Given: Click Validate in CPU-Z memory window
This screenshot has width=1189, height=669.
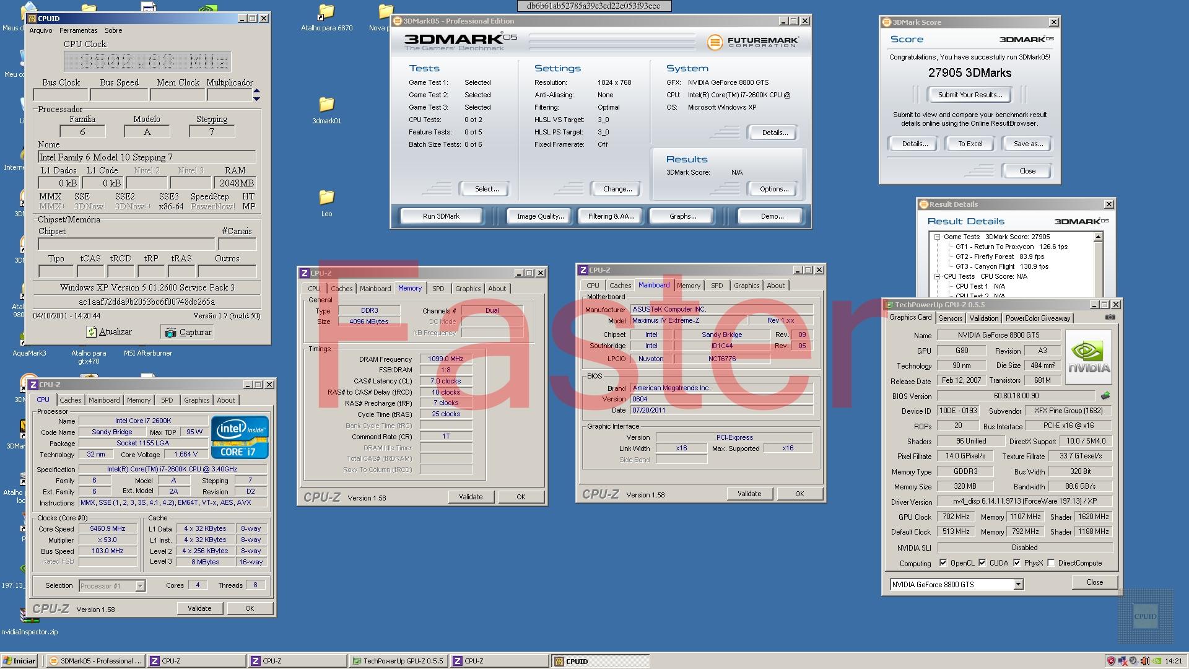Looking at the screenshot, I should tap(471, 497).
